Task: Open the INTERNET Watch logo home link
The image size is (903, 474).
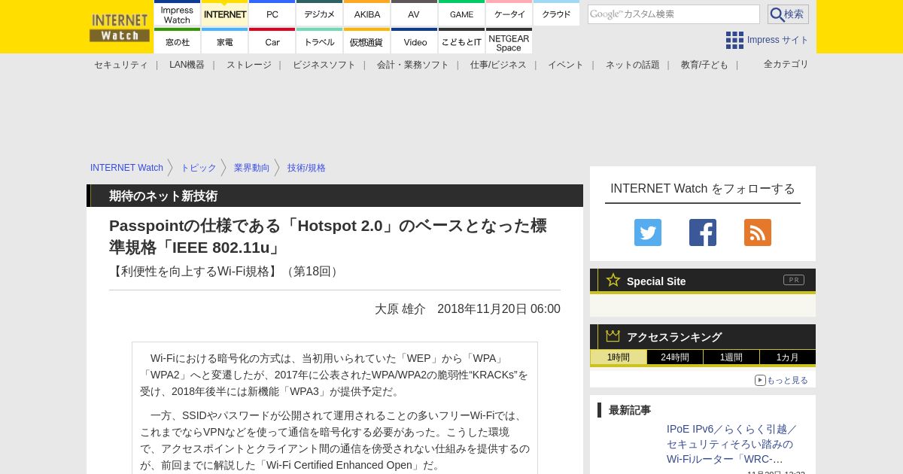Action: coord(120,28)
